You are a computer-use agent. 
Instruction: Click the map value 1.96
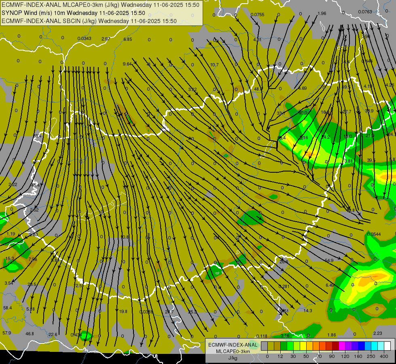pos(322,13)
